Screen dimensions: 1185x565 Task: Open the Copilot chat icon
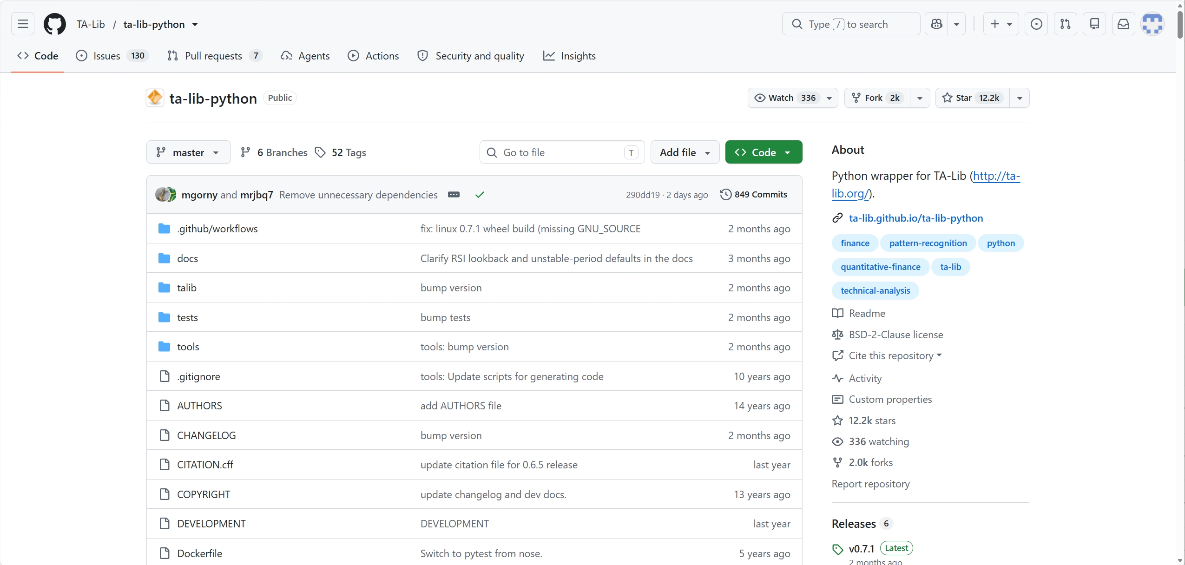tap(937, 24)
